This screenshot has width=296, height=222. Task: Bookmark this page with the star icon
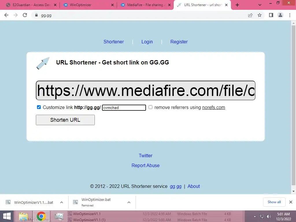260,15
